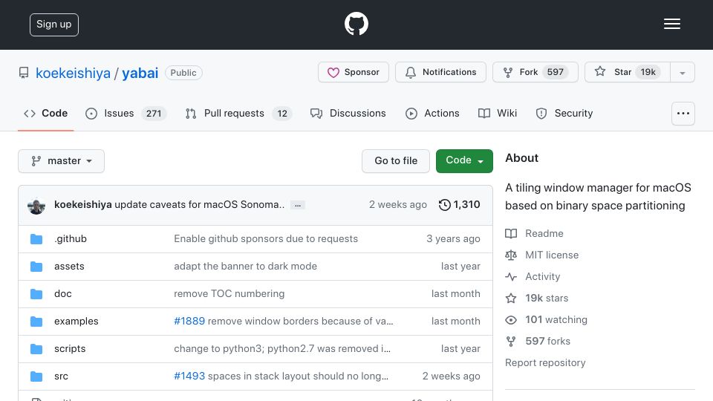Image resolution: width=713 pixels, height=401 pixels.
Task: Click the MIT license scale icon
Action: [511, 255]
